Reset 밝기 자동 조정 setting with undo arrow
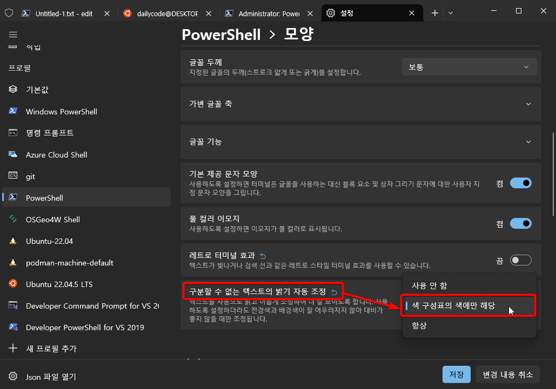 point(334,292)
